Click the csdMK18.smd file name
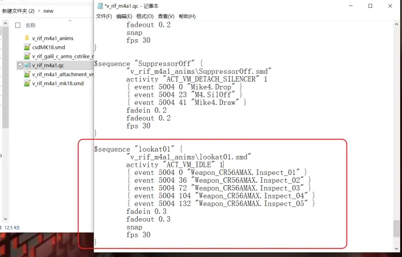 pyautogui.click(x=49, y=47)
